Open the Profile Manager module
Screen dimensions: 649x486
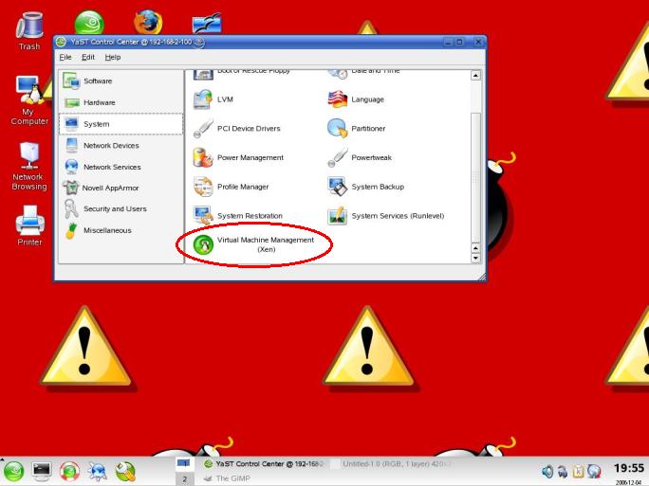231,187
